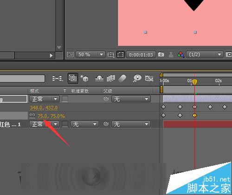Enable frame blending filmstrip icon
Viewport: 232px width, 195px height.
click(111, 78)
